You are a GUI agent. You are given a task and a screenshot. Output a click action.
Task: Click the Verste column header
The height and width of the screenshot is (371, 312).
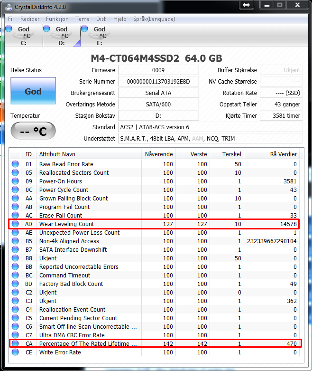pyautogui.click(x=193, y=154)
